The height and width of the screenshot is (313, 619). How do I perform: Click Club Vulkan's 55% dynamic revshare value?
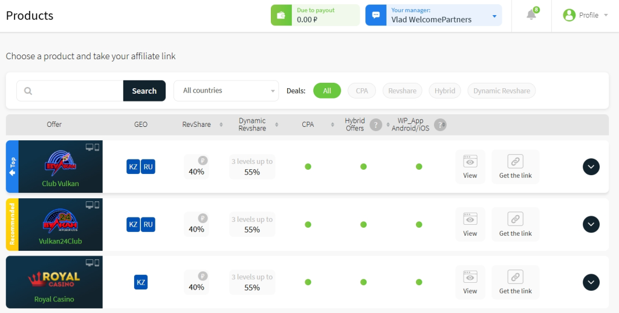tap(252, 172)
